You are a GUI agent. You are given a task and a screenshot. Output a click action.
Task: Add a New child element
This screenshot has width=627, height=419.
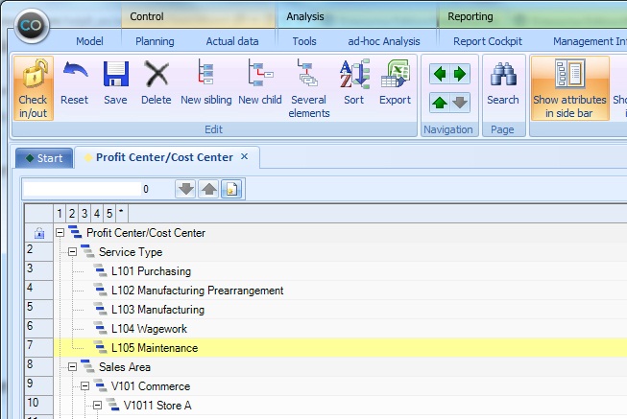pos(260,82)
